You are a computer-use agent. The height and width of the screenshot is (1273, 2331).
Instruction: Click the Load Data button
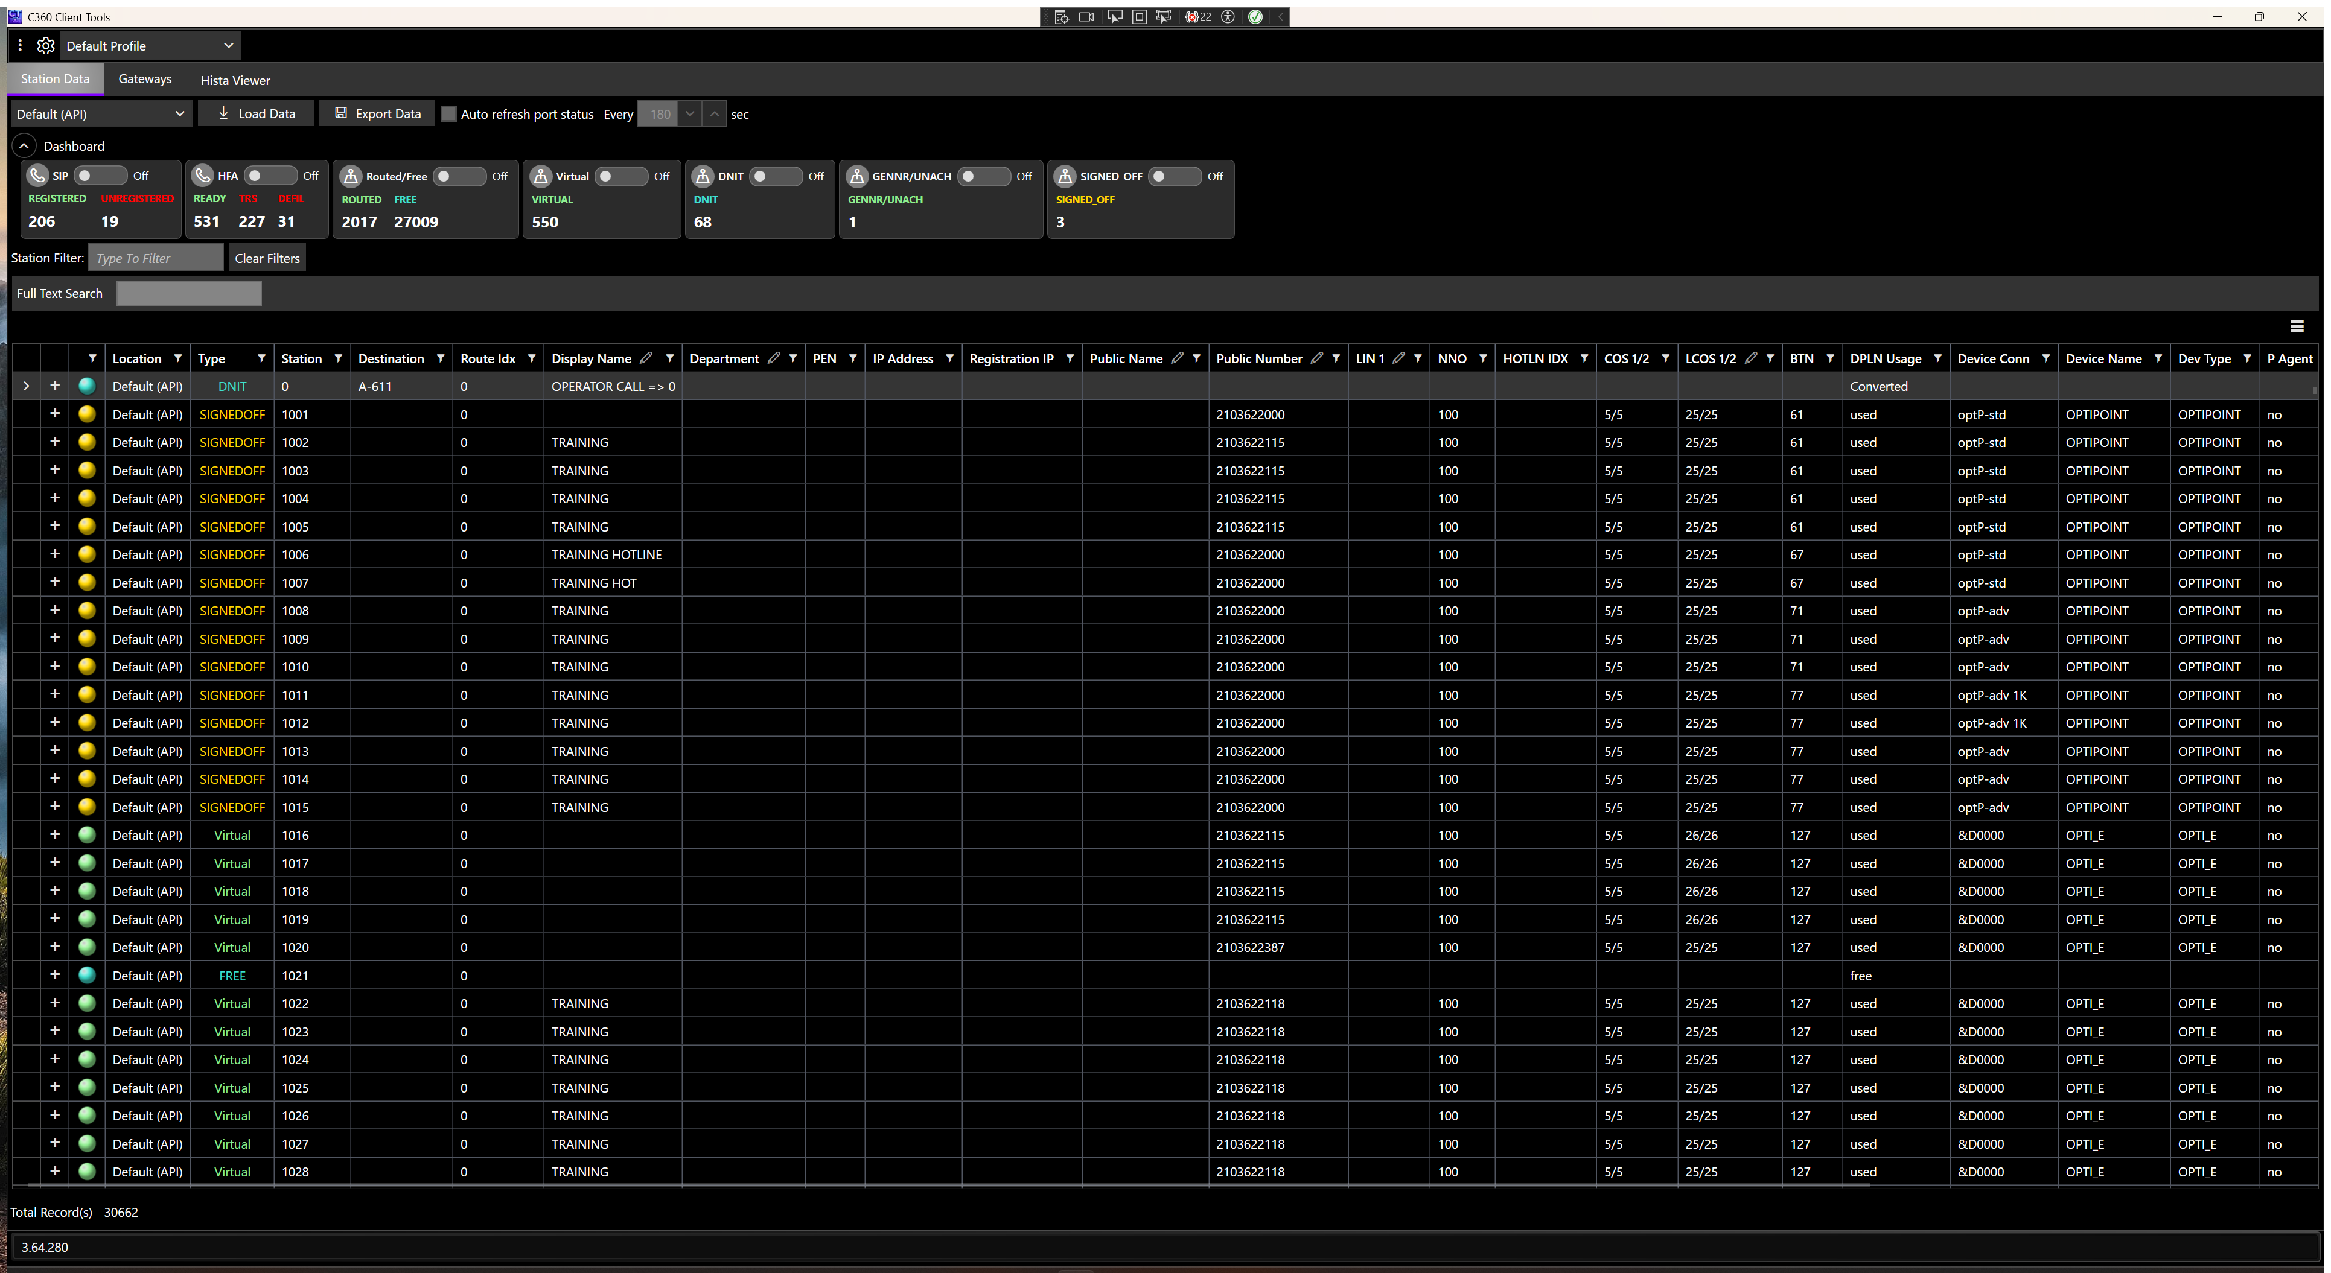(x=255, y=113)
